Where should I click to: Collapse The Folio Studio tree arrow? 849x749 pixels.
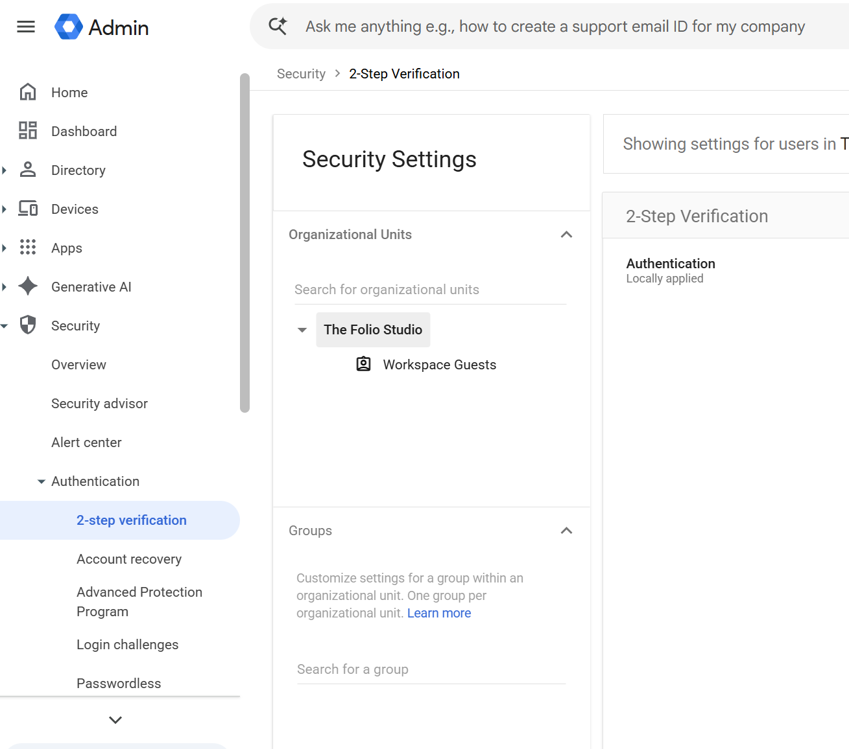(x=302, y=330)
